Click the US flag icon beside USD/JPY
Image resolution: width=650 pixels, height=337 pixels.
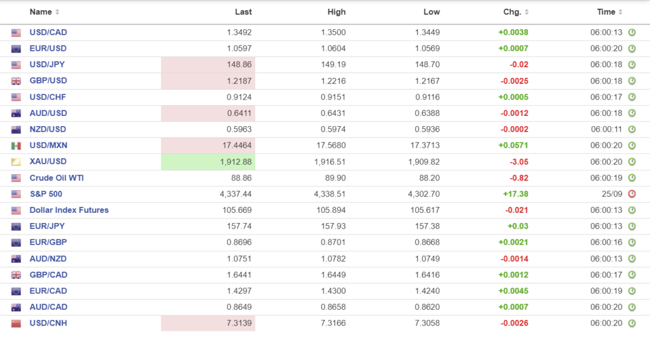(x=16, y=65)
